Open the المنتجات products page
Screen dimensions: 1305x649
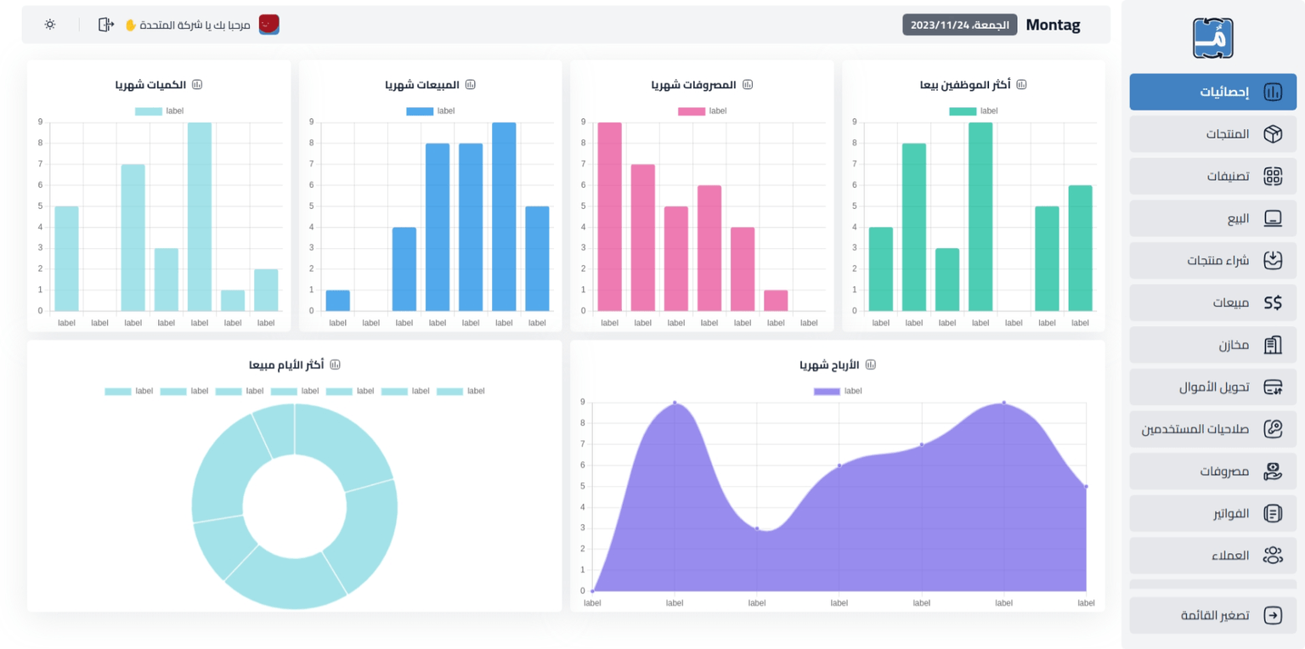pyautogui.click(x=1212, y=134)
